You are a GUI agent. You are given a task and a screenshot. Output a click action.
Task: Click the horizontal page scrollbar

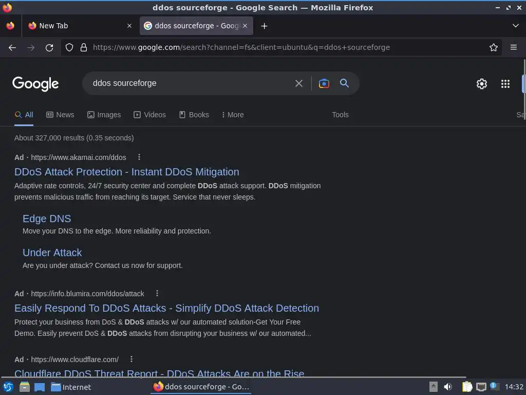[234, 377]
